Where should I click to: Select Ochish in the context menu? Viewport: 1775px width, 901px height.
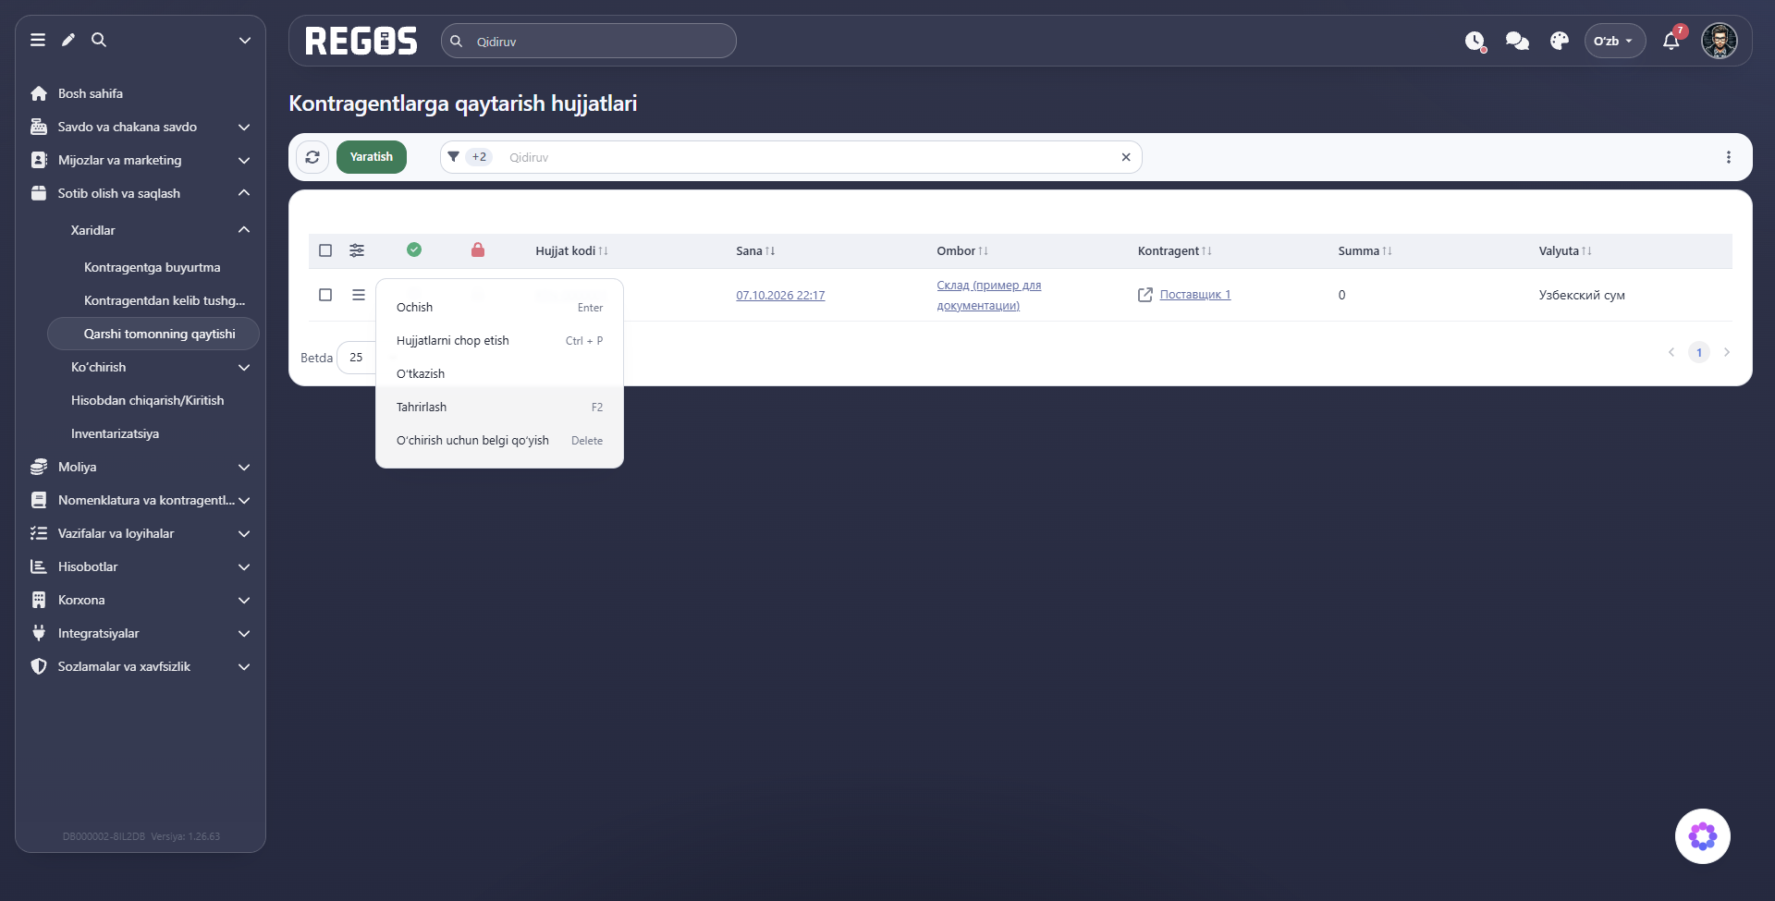(499, 308)
